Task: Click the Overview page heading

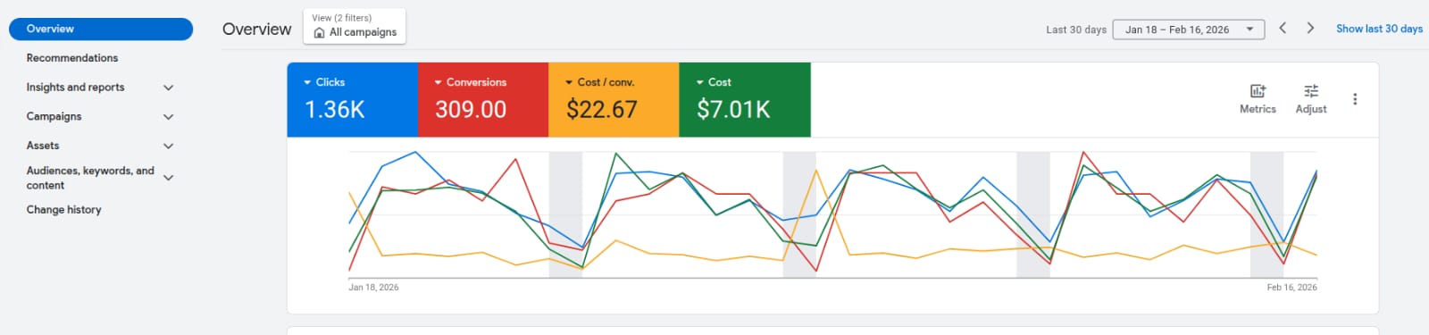Action: click(257, 29)
